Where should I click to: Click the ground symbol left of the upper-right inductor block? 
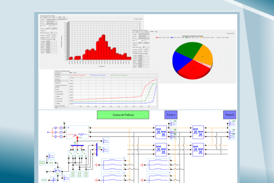point(142,165)
